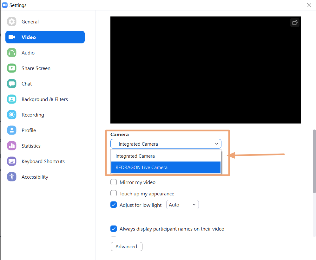Open the Recording settings section
This screenshot has width=316, height=260.
coord(33,115)
